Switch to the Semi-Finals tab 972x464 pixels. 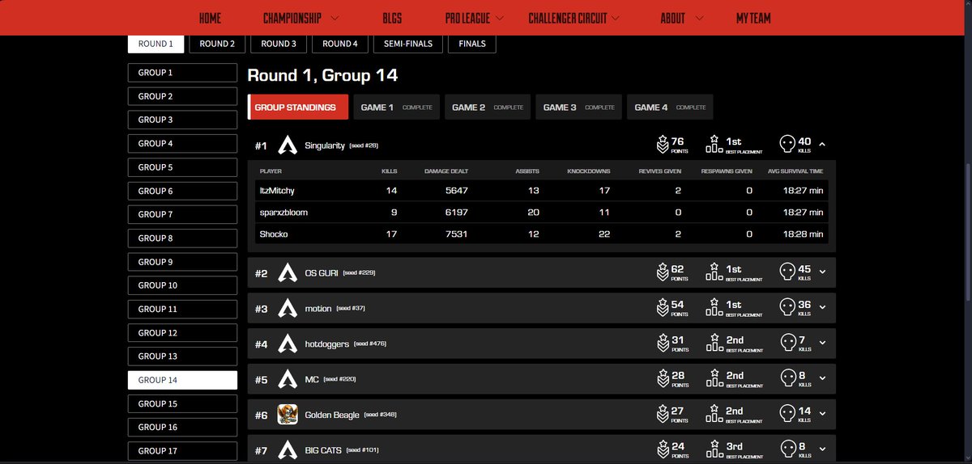408,44
